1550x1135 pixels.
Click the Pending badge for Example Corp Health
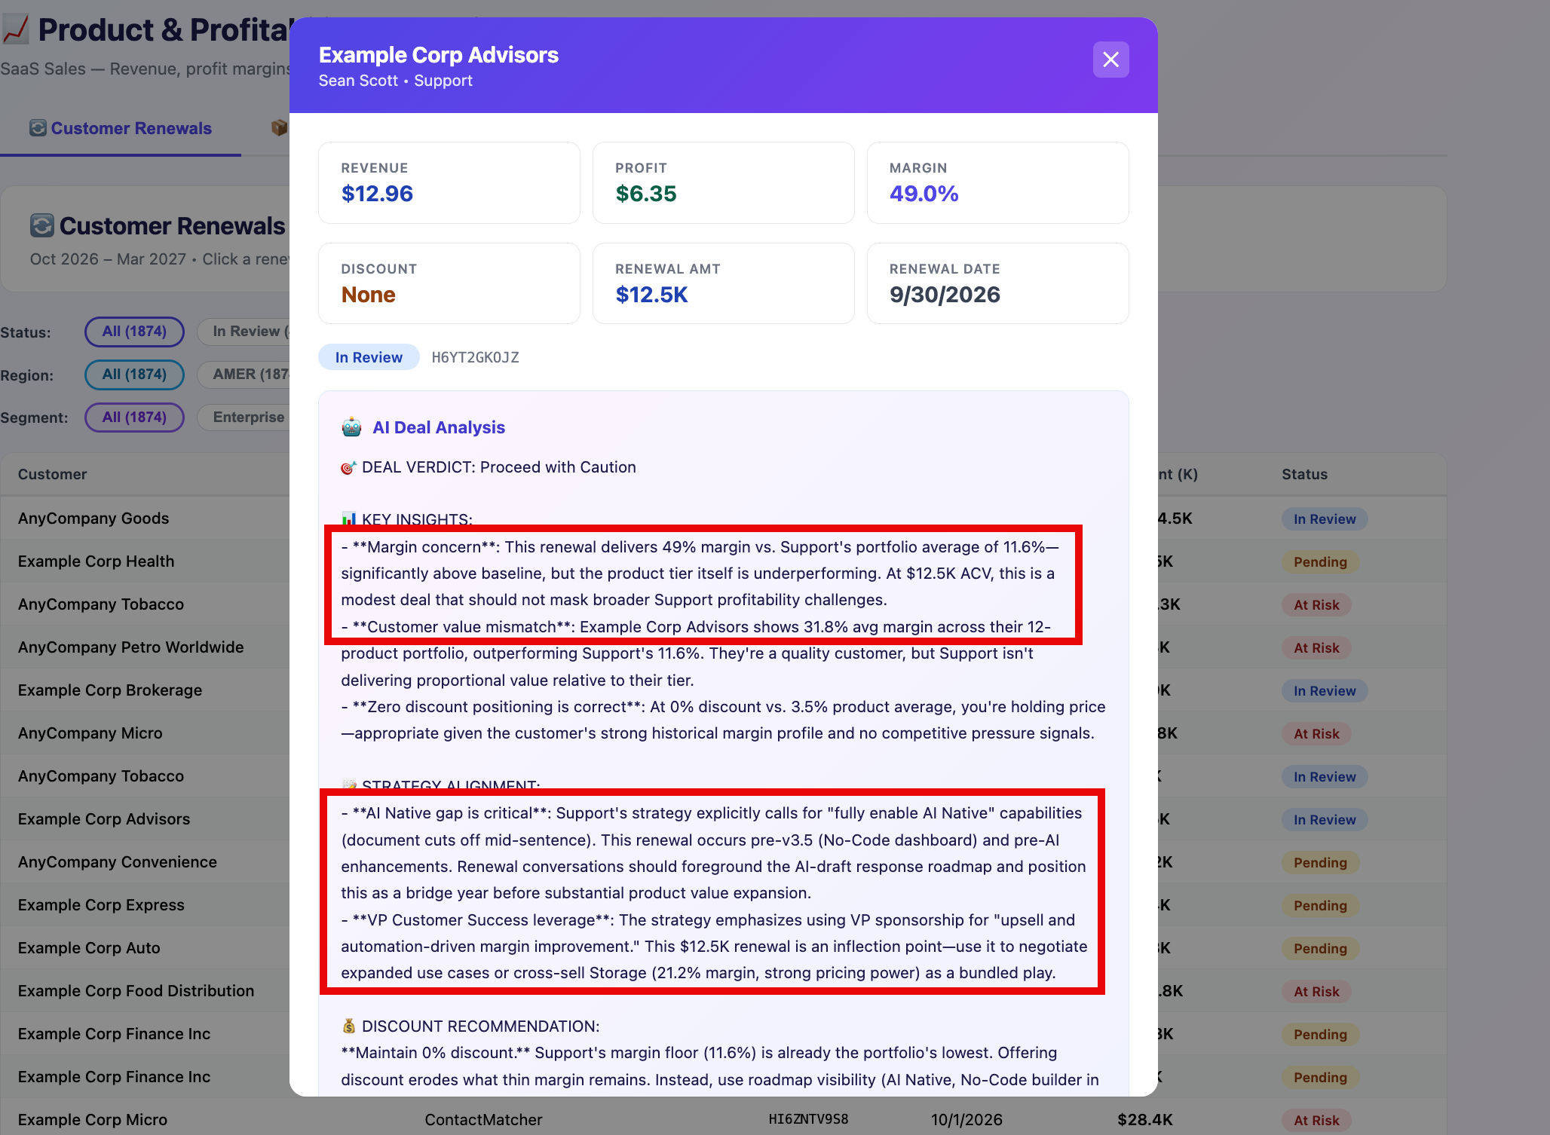(x=1320, y=562)
